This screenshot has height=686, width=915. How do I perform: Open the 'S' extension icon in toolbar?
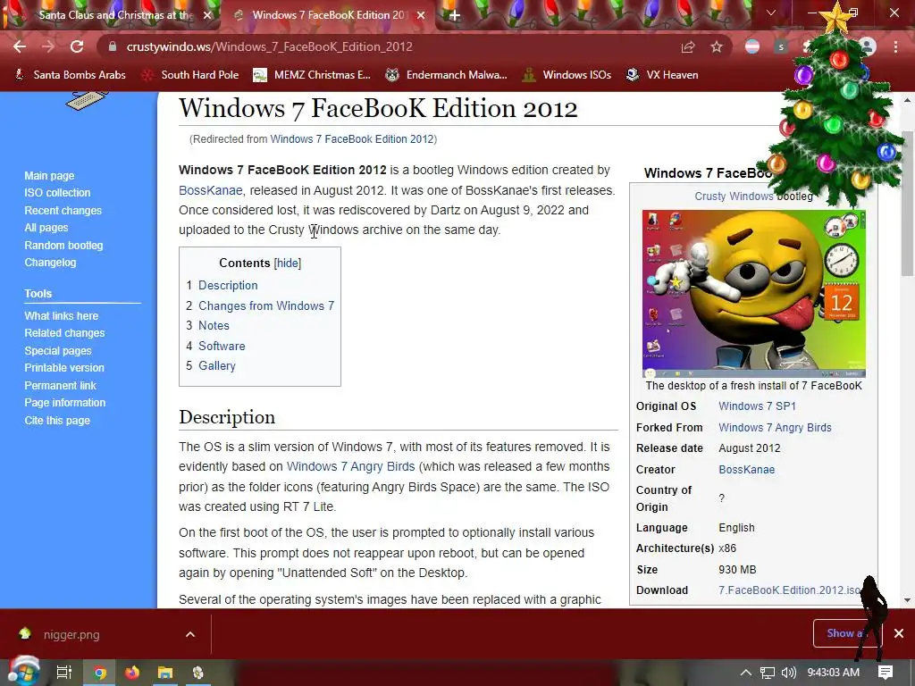point(781,46)
